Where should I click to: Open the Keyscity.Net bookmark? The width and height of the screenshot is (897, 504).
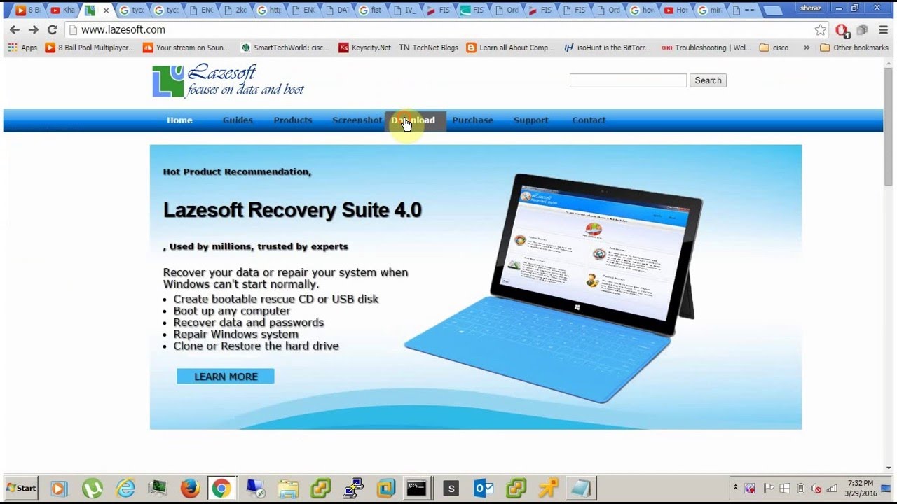pyautogui.click(x=364, y=48)
